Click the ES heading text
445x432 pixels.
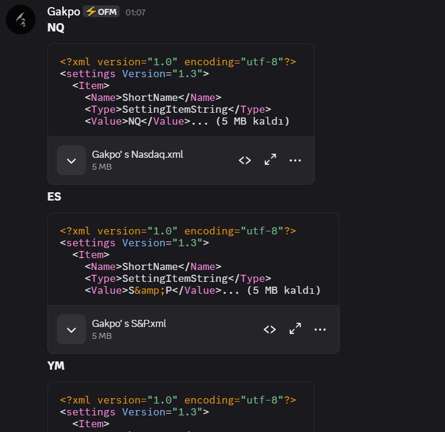pos(54,196)
